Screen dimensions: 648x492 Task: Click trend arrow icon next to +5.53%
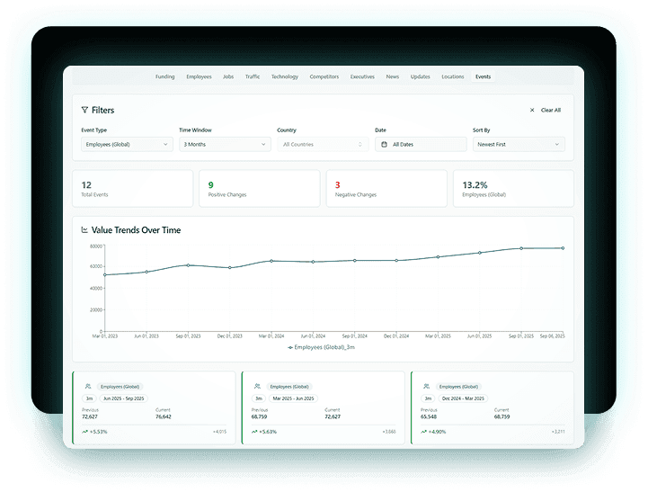[84, 432]
